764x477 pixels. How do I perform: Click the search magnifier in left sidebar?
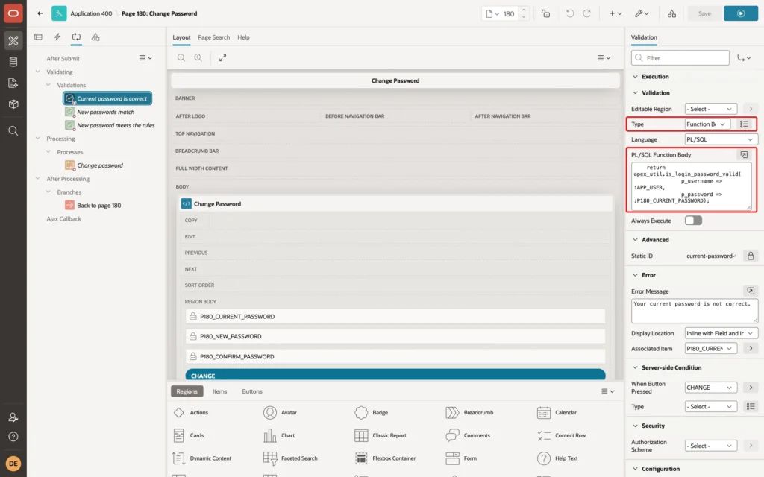(13, 131)
